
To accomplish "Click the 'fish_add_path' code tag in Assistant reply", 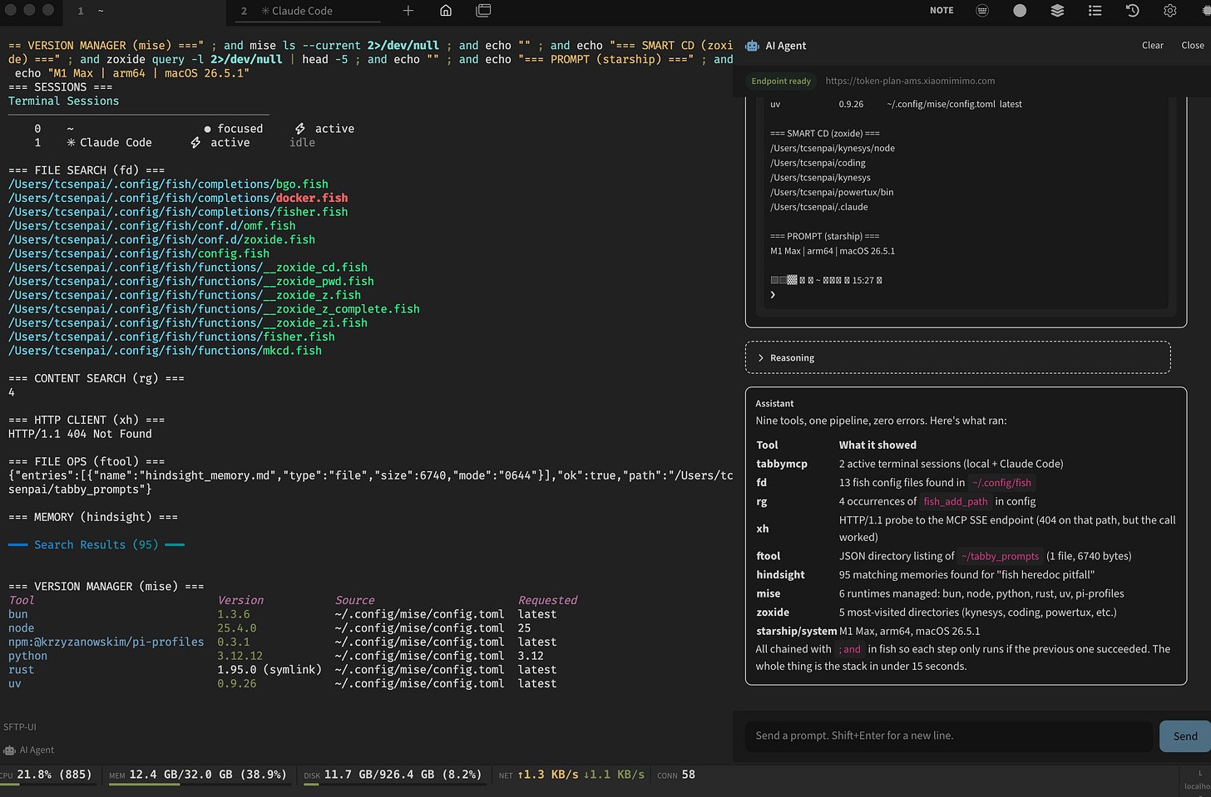I will pos(956,502).
